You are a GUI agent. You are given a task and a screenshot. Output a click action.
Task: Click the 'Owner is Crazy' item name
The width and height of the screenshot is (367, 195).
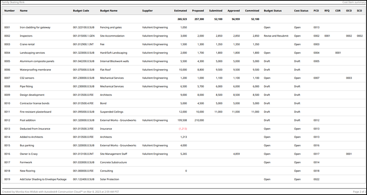(x=29, y=154)
